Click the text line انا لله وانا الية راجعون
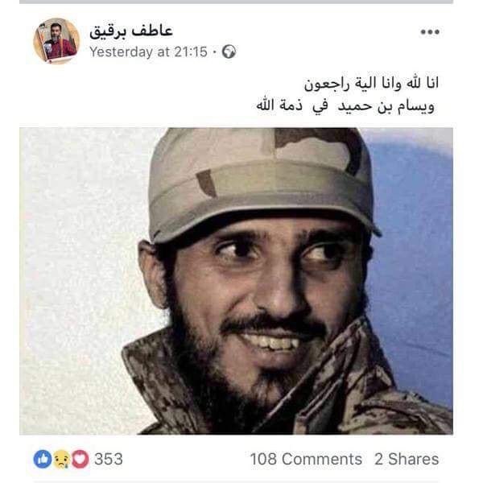 coord(371,83)
